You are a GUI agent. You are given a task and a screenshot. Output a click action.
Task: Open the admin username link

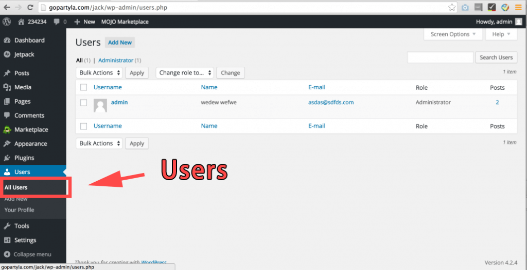pos(119,102)
